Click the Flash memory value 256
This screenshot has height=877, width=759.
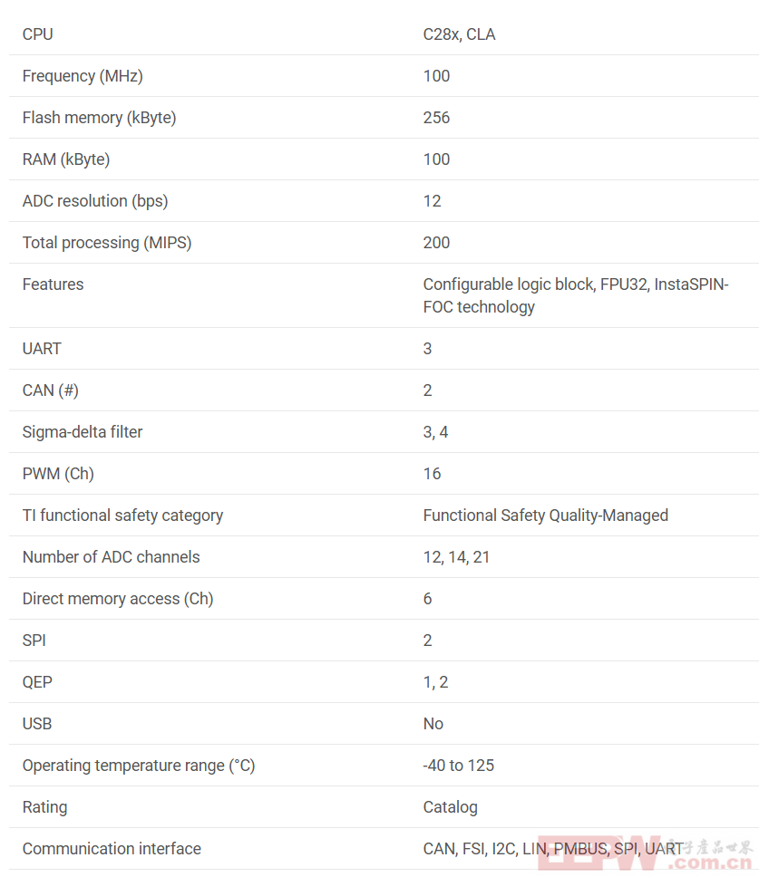pos(436,118)
